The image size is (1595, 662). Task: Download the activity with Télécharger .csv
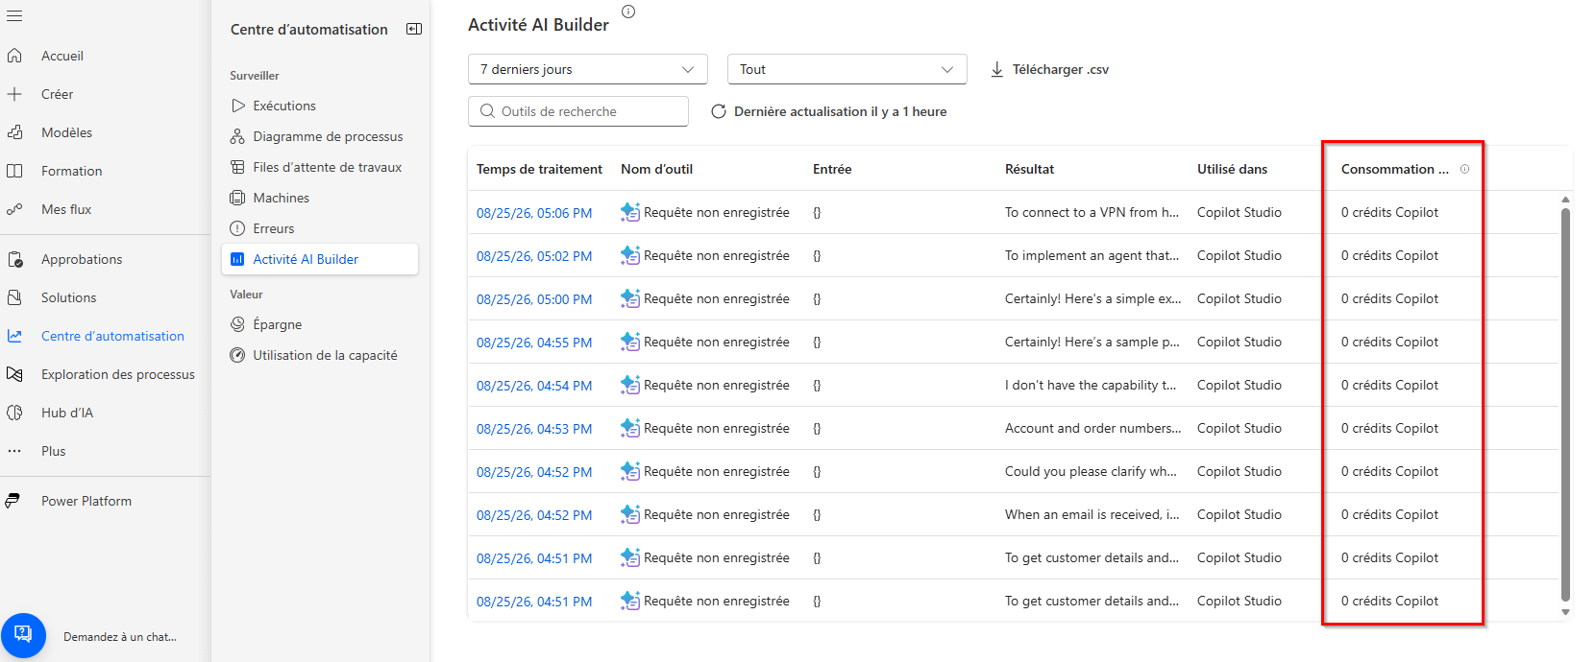pyautogui.click(x=1050, y=69)
